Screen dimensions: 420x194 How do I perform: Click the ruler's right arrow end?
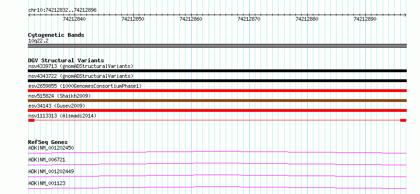(405, 15)
